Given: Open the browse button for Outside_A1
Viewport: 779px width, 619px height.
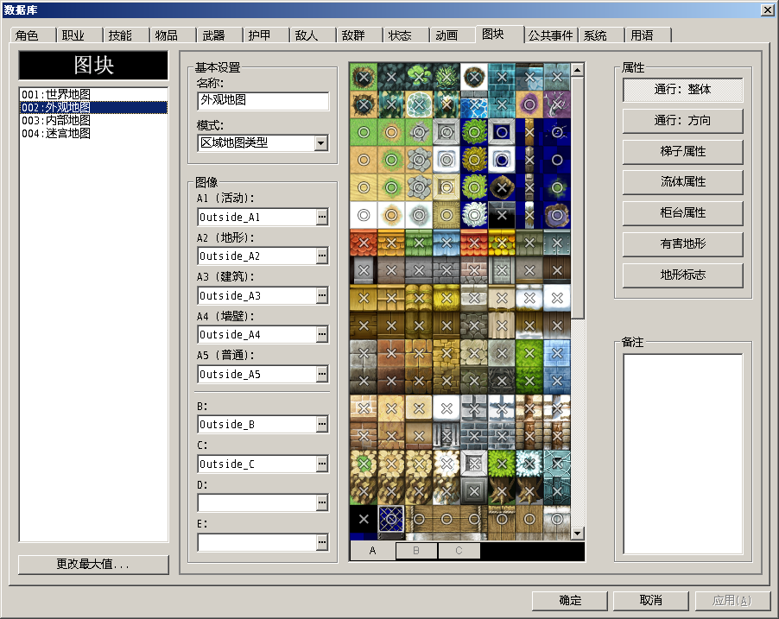Looking at the screenshot, I should pyautogui.click(x=322, y=217).
